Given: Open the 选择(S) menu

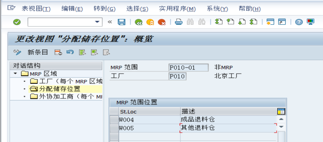Looking at the screenshot, I should (x=137, y=8).
